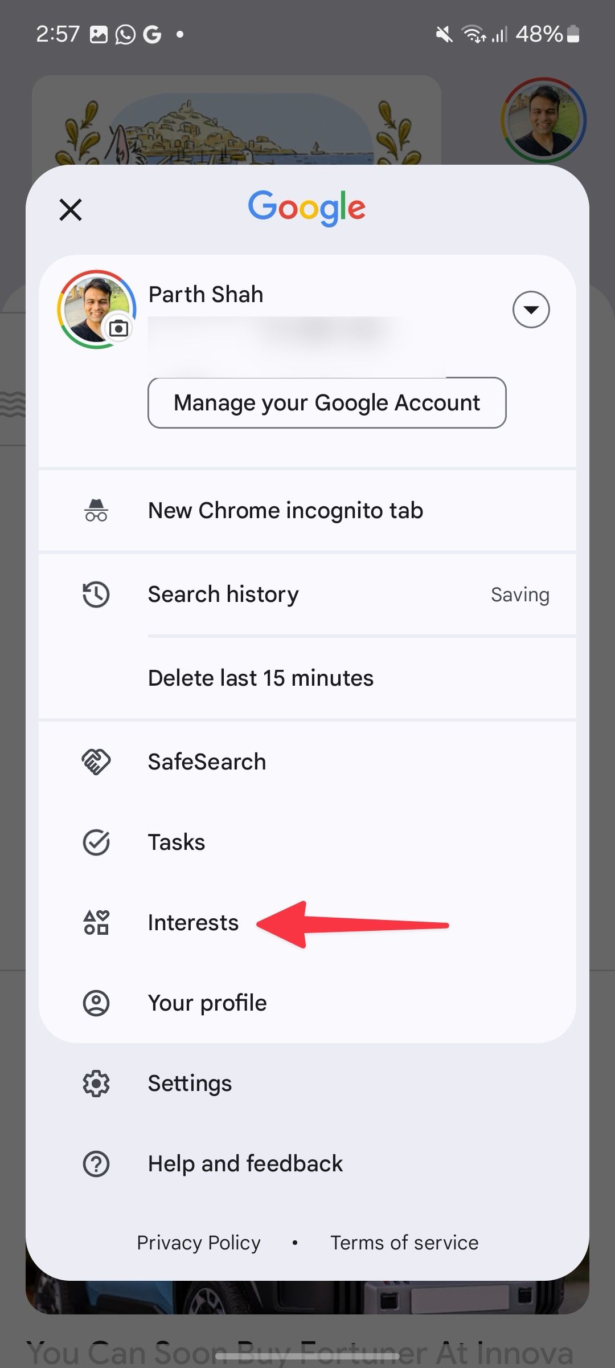The image size is (615, 1368).
Task: Open Settings with the gear icon
Action: click(96, 1082)
